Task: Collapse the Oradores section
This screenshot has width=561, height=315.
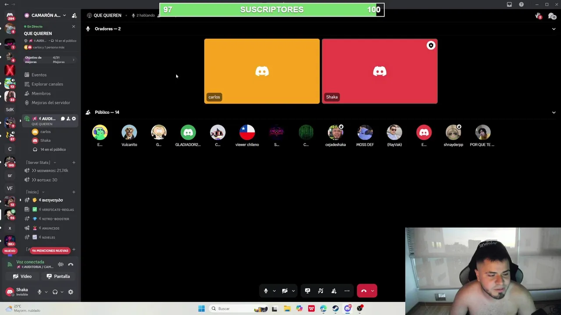Action: point(554,29)
